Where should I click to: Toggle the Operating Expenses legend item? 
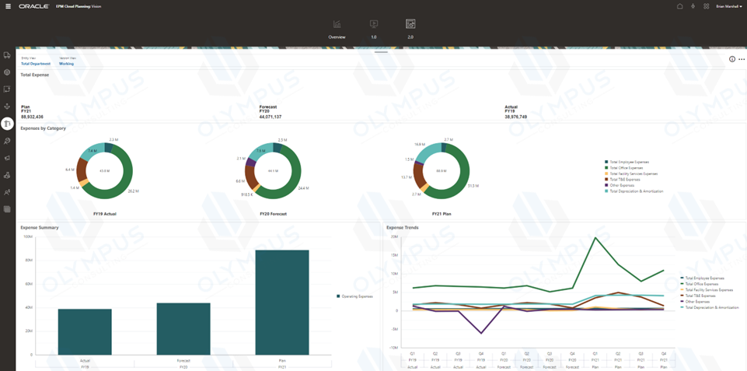tap(354, 296)
